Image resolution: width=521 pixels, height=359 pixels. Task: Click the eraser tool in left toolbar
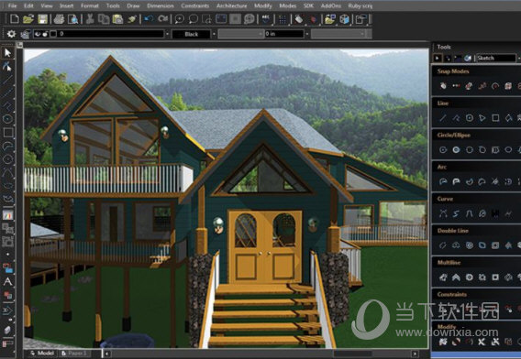7,330
